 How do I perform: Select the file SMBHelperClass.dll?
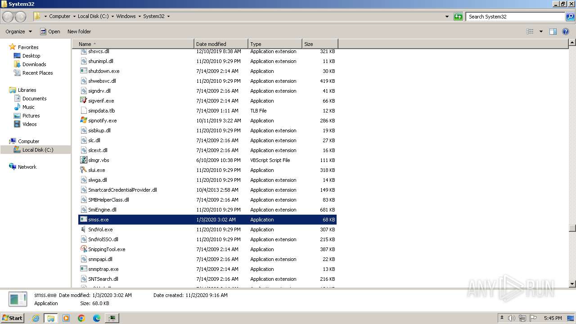click(108, 200)
